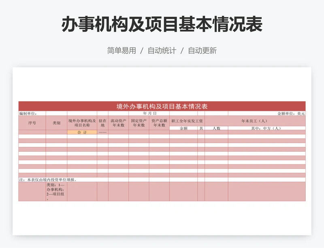Click the main title 办事机构及项目基本情况表
The height and width of the screenshot is (248, 324).
point(162,24)
